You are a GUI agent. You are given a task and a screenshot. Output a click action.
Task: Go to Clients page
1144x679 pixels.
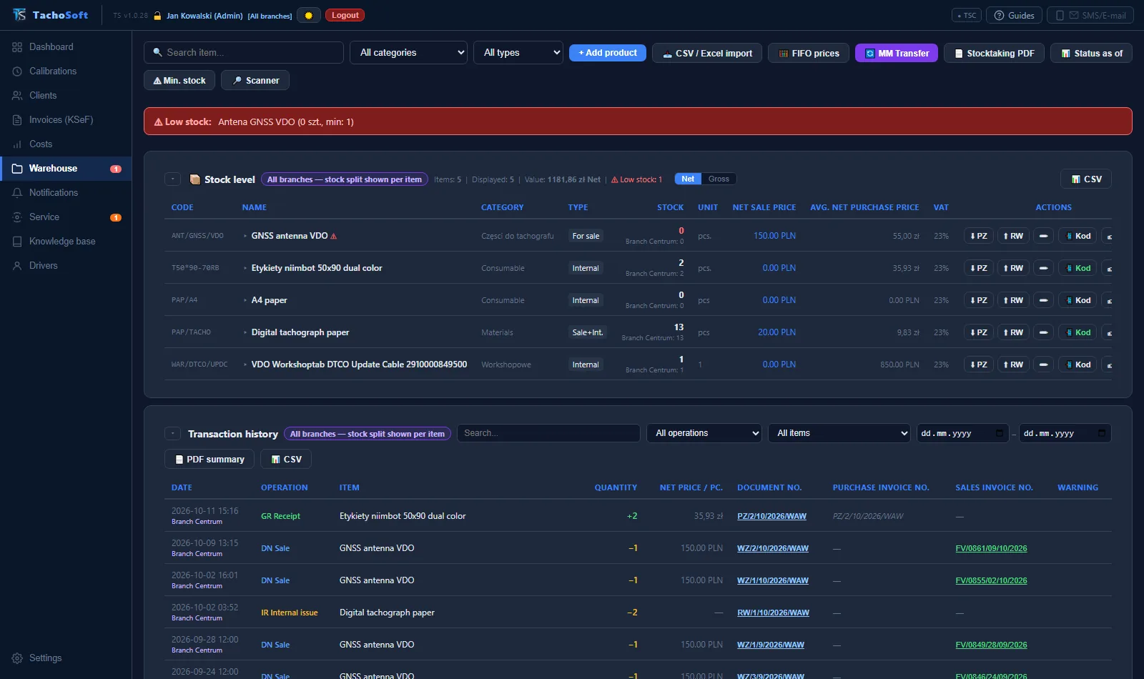click(x=43, y=95)
